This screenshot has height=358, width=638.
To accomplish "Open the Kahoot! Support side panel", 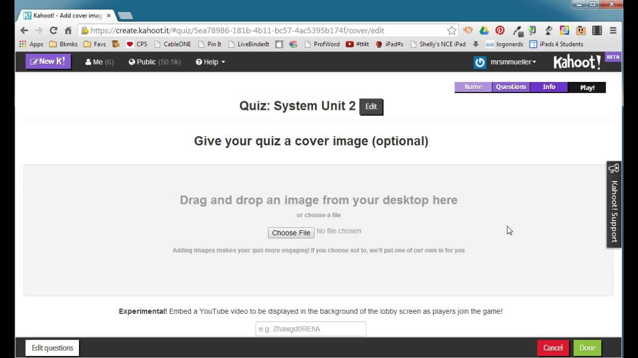I will (614, 204).
